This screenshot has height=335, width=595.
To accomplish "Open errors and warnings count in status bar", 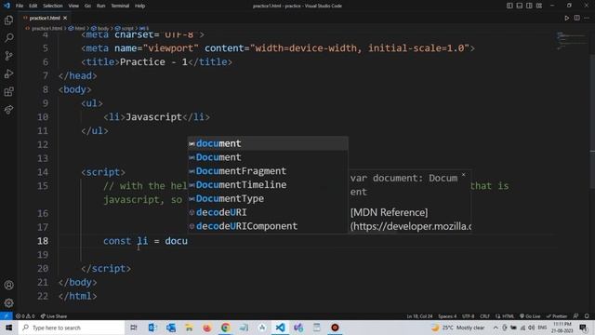I will tap(25, 316).
